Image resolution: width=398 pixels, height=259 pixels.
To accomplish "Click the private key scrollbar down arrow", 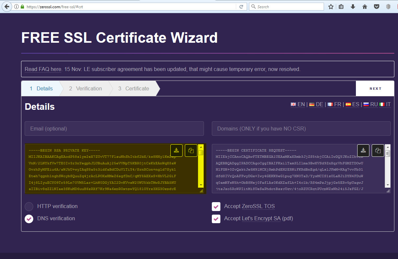I will [x=201, y=185].
